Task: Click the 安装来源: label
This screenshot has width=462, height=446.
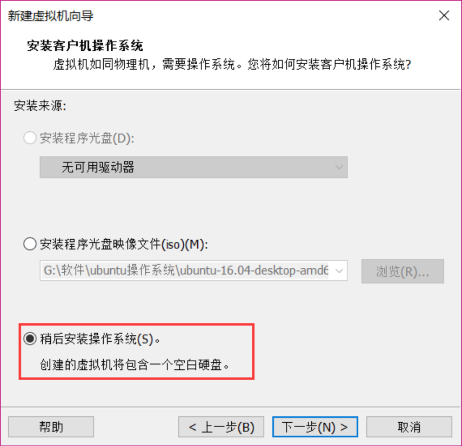Action: [x=40, y=106]
